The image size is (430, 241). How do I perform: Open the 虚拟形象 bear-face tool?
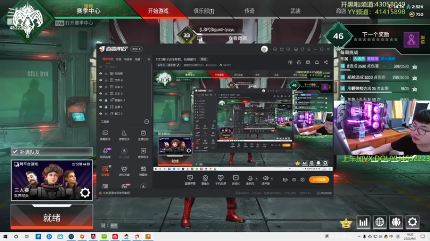pyautogui.click(x=124, y=171)
